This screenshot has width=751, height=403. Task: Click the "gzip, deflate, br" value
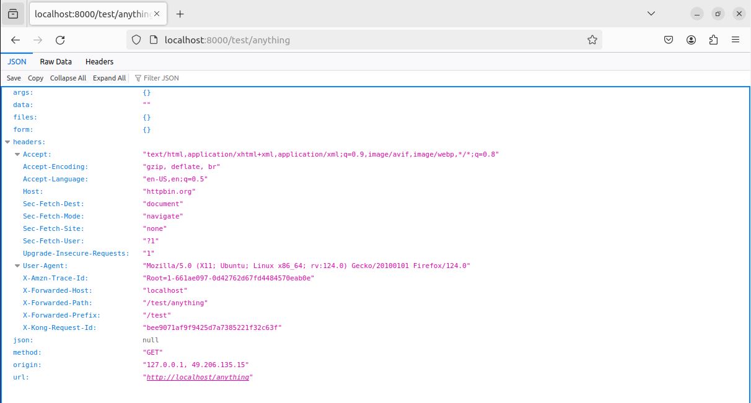[x=182, y=167]
